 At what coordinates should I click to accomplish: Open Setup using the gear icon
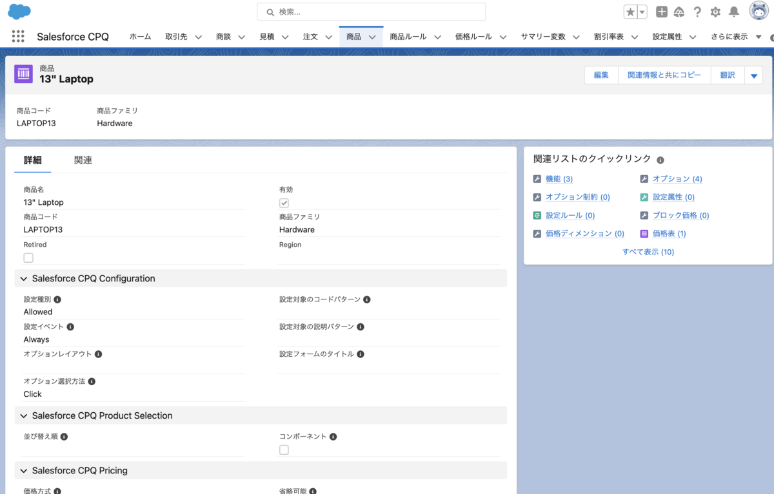[x=715, y=11]
